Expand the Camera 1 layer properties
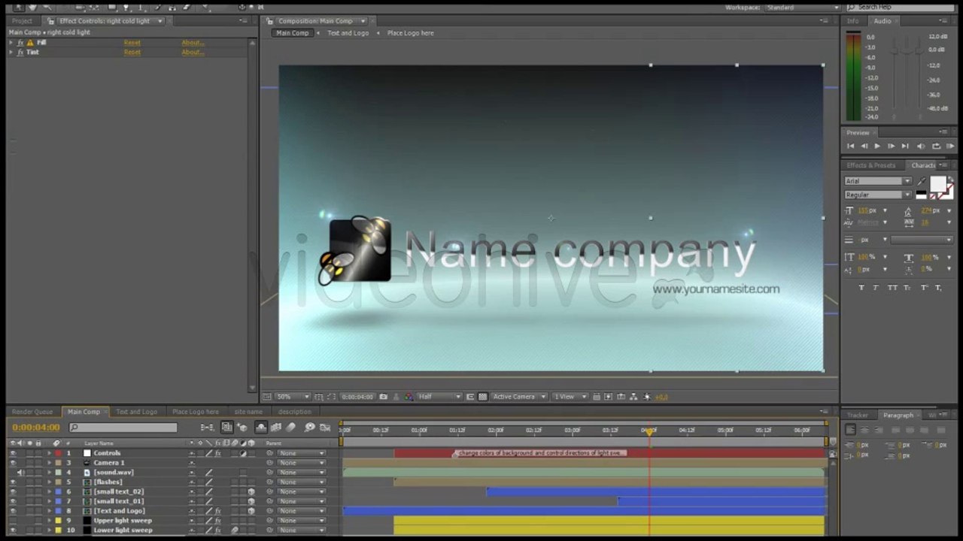The height and width of the screenshot is (541, 963). coord(50,463)
